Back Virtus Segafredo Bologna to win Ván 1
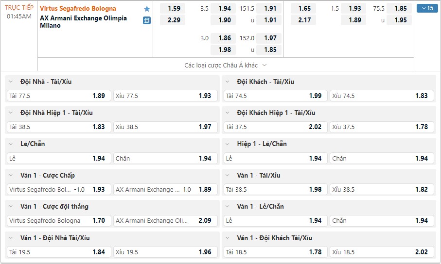Image resolution: width=441 pixels, height=264 pixels. 59,221
